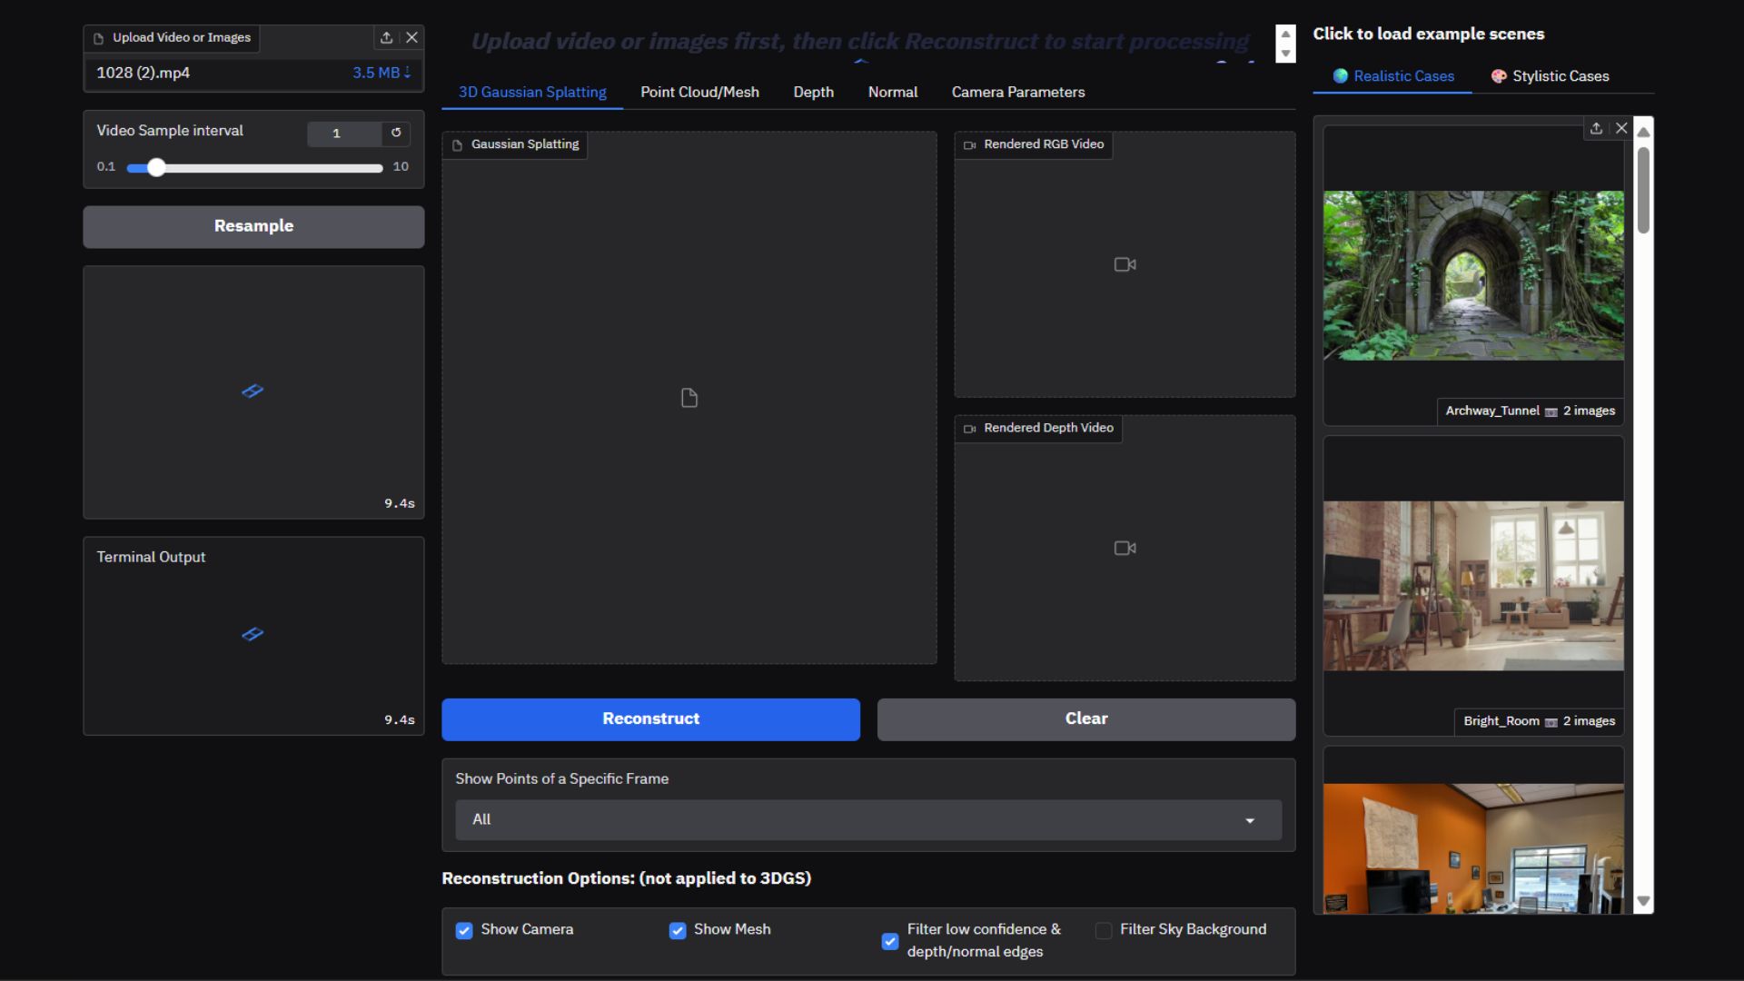Click the Video Sample interval slider handle

(x=156, y=167)
